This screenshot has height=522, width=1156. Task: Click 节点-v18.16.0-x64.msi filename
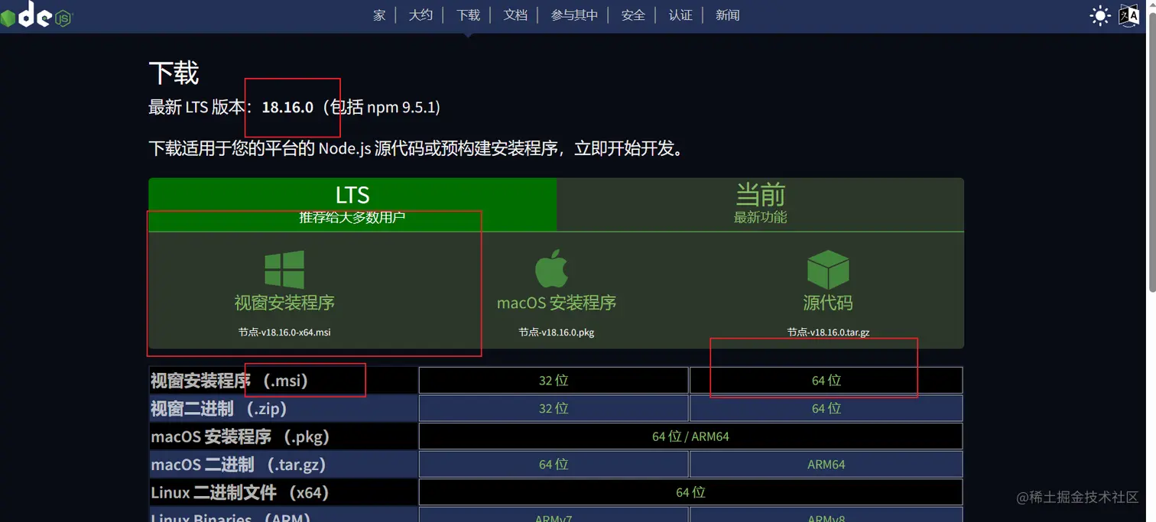point(284,332)
